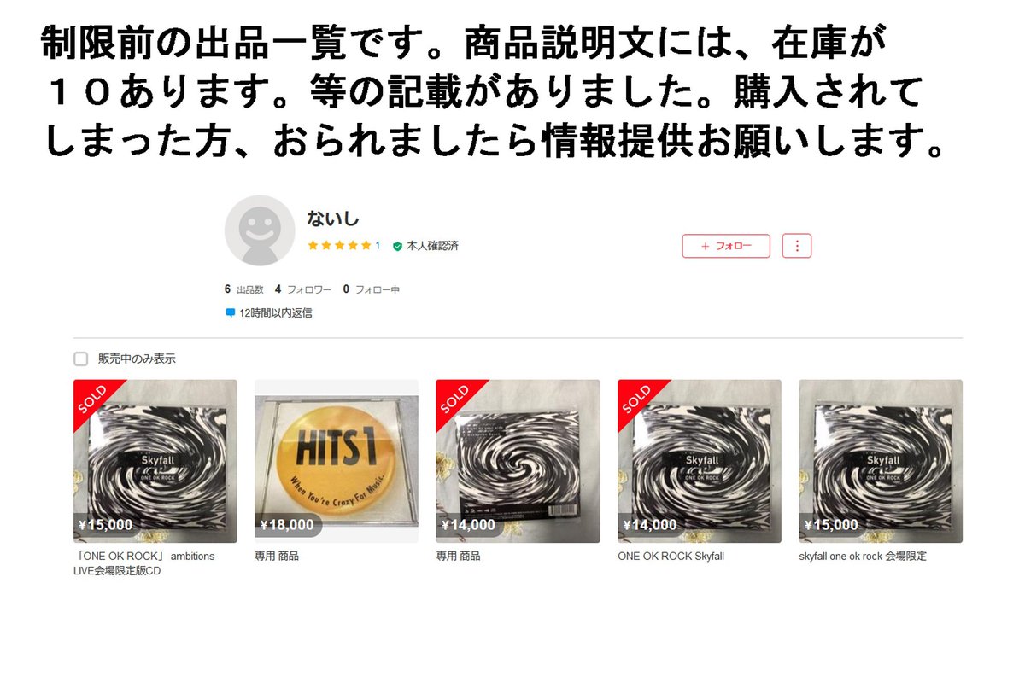Open the 0 フォロー中 following list
Screen dimensions: 1025x688
coord(372,289)
